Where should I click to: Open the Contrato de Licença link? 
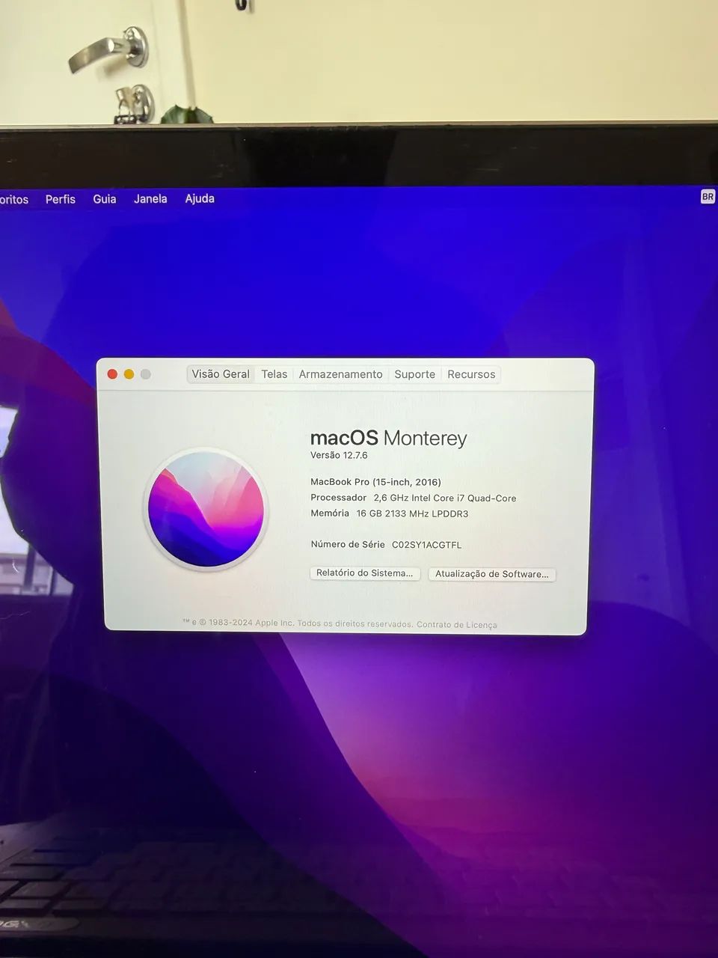coord(456,624)
